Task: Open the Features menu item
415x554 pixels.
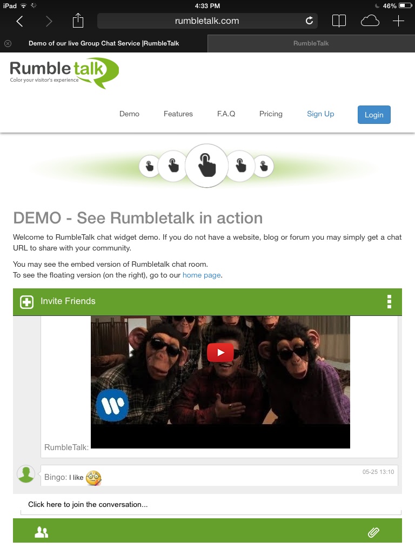Action: (178, 114)
